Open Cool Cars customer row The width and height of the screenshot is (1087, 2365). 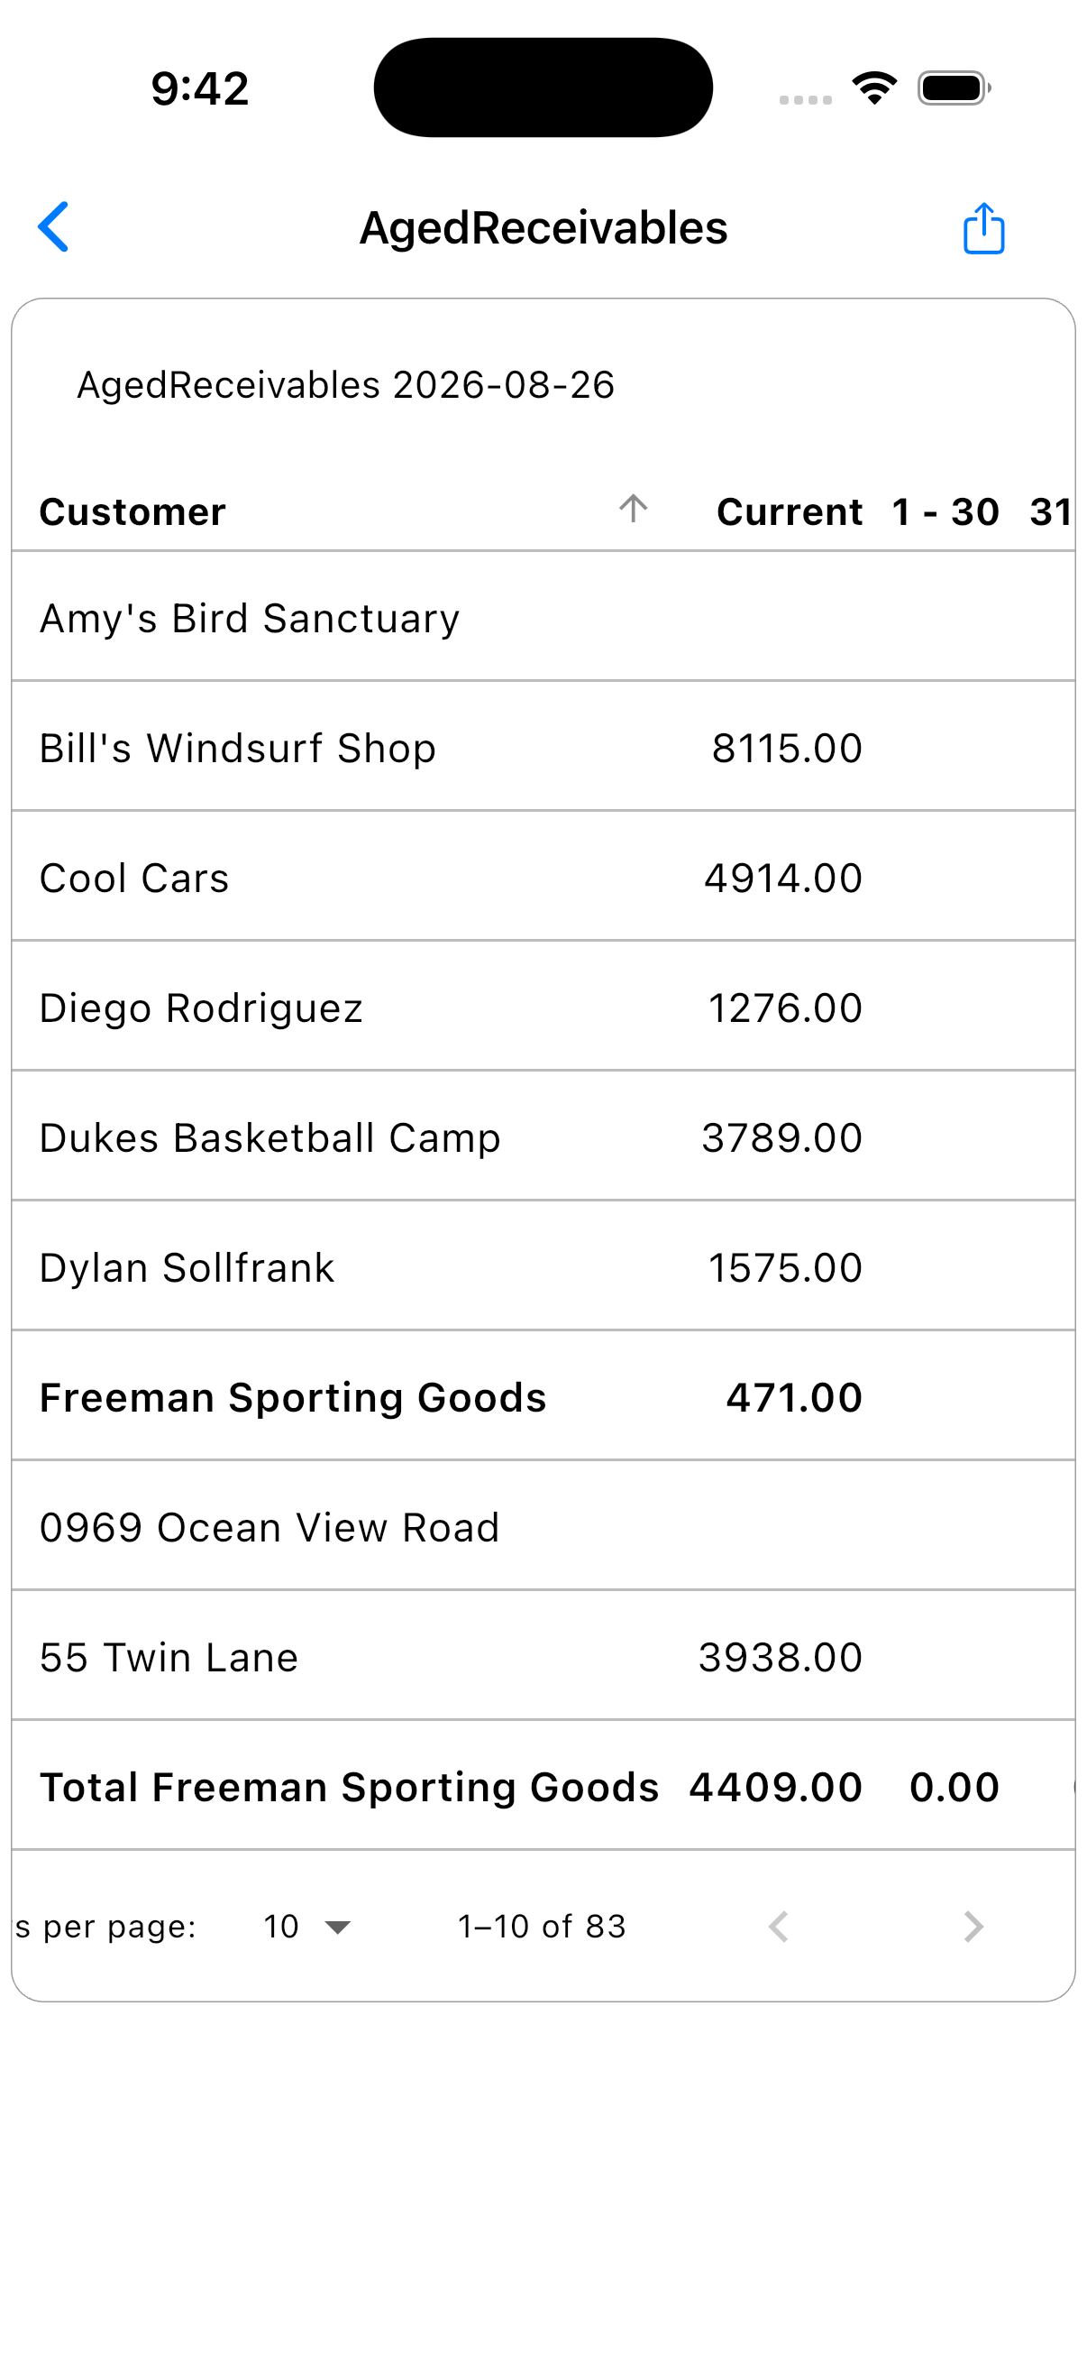pyautogui.click(x=543, y=877)
